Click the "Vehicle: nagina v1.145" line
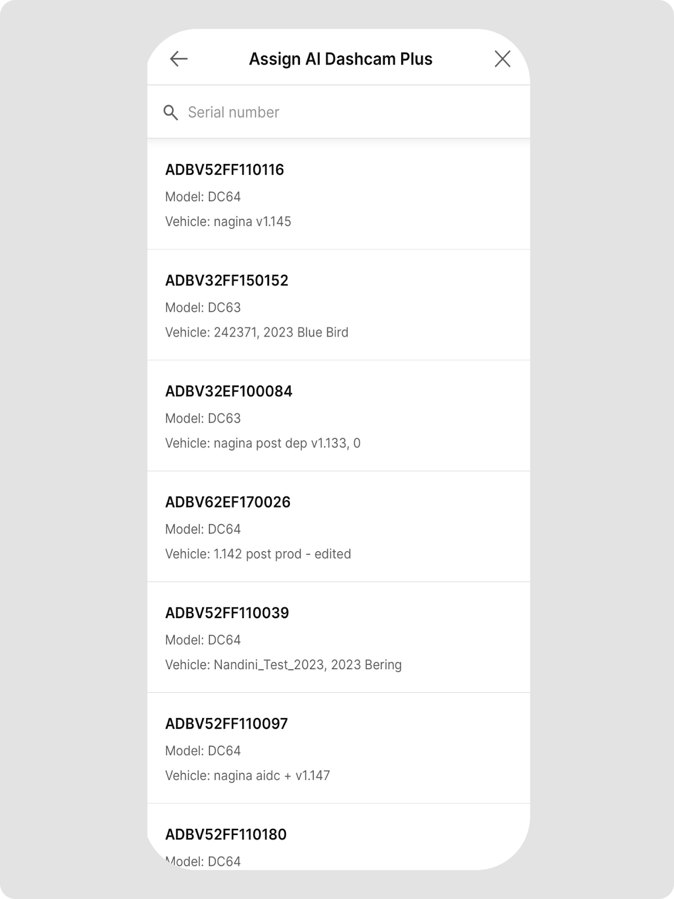674x899 pixels. [x=228, y=222]
